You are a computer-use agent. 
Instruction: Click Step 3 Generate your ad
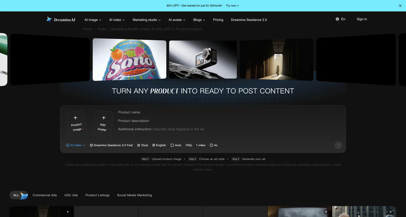[x=248, y=159]
